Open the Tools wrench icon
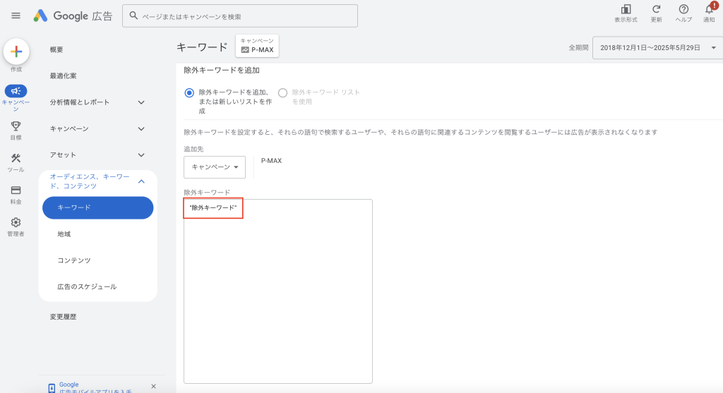Viewport: 723px width, 393px height. coord(16,158)
